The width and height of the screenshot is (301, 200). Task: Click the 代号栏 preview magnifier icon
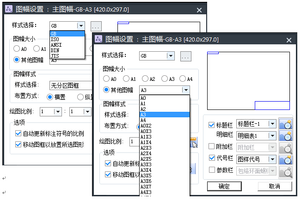click(286, 160)
